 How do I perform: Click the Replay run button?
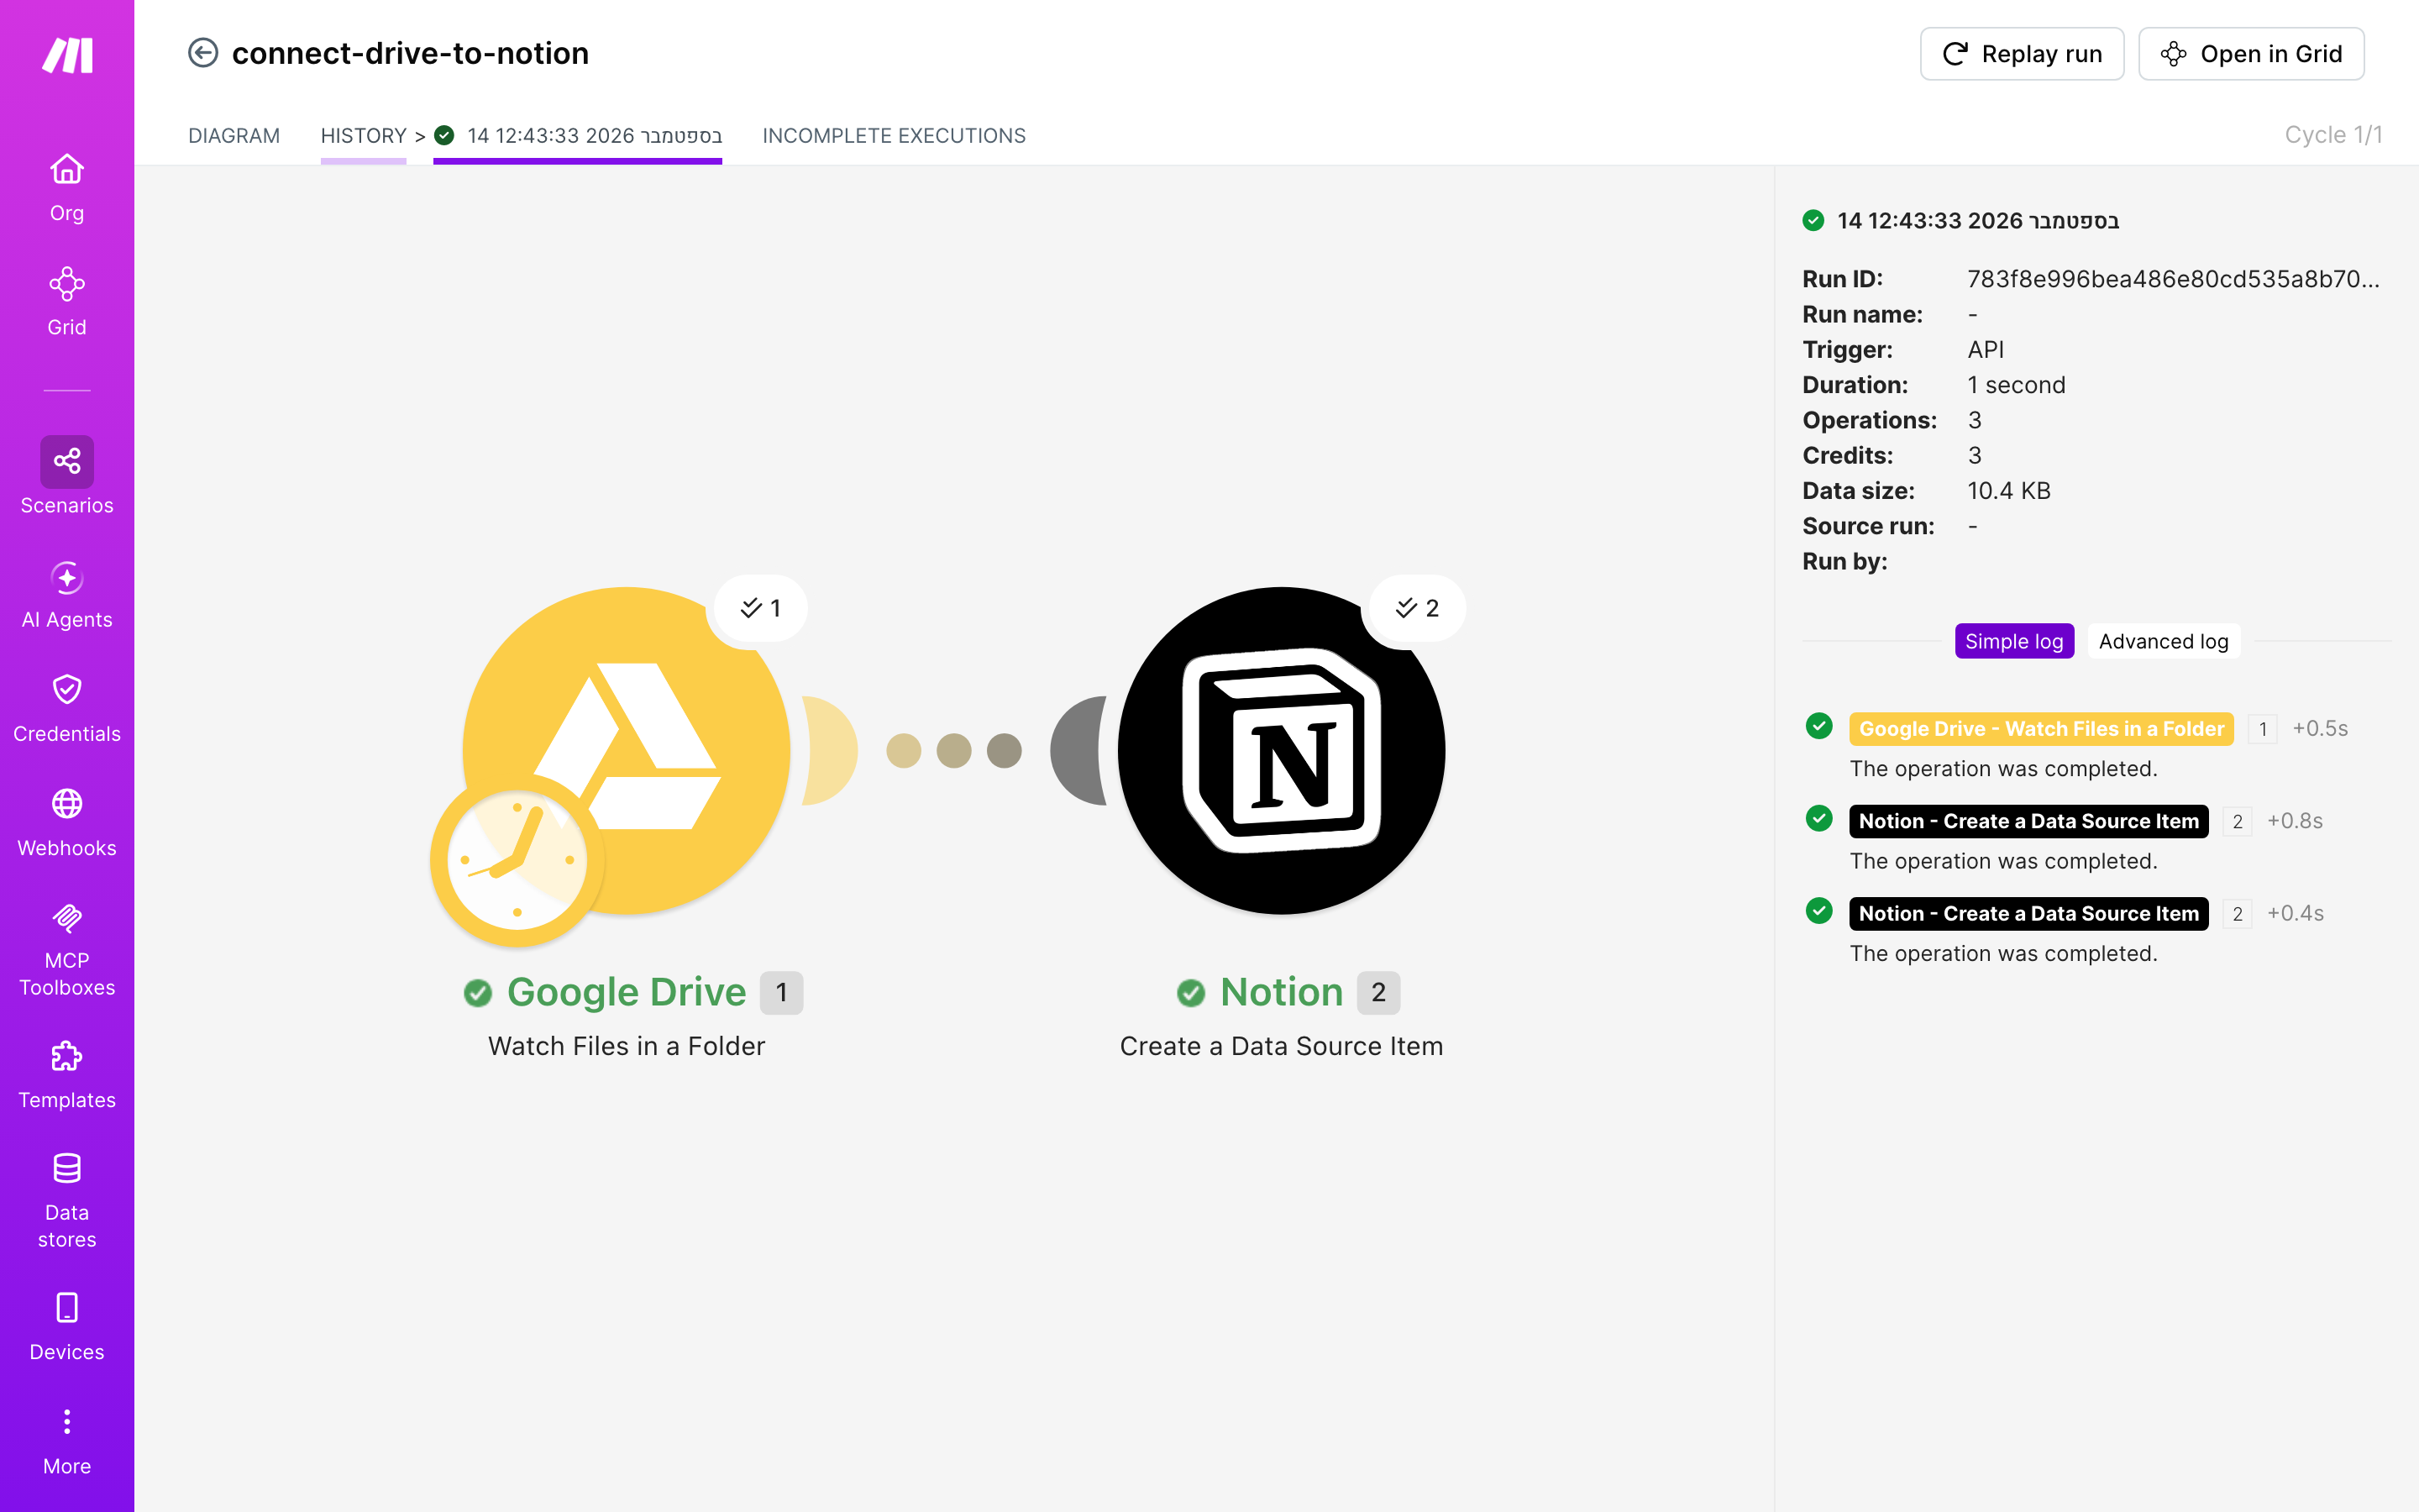pos(2021,54)
